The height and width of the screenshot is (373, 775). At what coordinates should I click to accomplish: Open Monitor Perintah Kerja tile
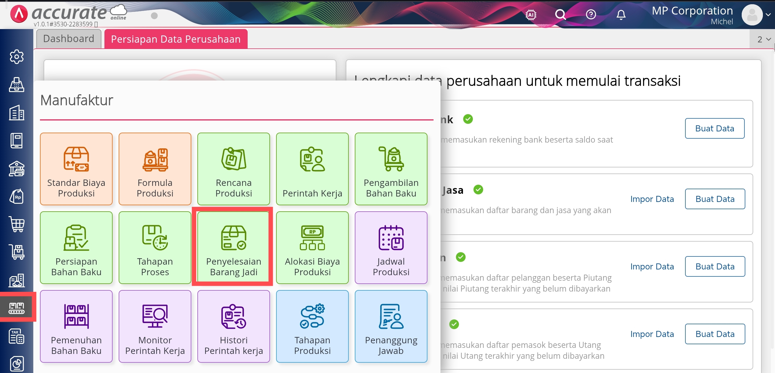[155, 326]
